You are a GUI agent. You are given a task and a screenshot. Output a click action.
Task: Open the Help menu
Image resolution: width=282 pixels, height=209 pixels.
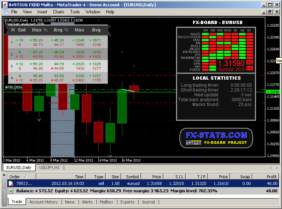point(110,12)
